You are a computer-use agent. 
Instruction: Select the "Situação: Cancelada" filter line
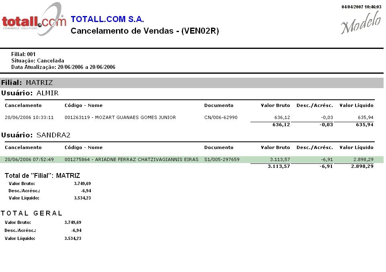click(38, 60)
